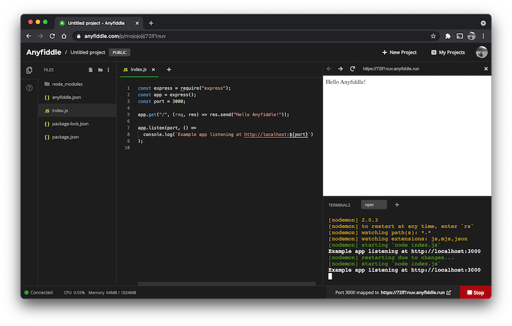Image resolution: width=512 pixels, height=326 pixels.
Task: Open package.json file
Action: (77, 137)
